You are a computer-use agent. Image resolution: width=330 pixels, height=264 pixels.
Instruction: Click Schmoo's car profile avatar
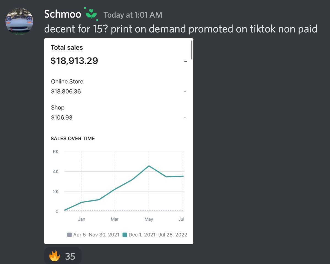[x=19, y=21]
